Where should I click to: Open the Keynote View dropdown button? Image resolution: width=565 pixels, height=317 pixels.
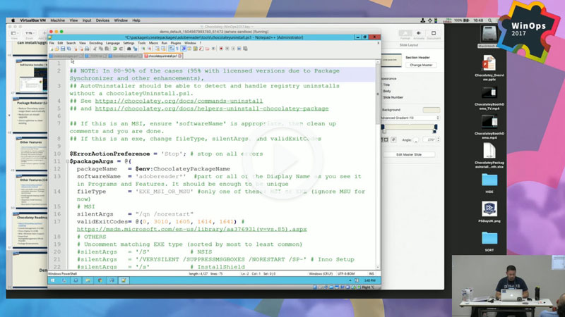(x=16, y=34)
